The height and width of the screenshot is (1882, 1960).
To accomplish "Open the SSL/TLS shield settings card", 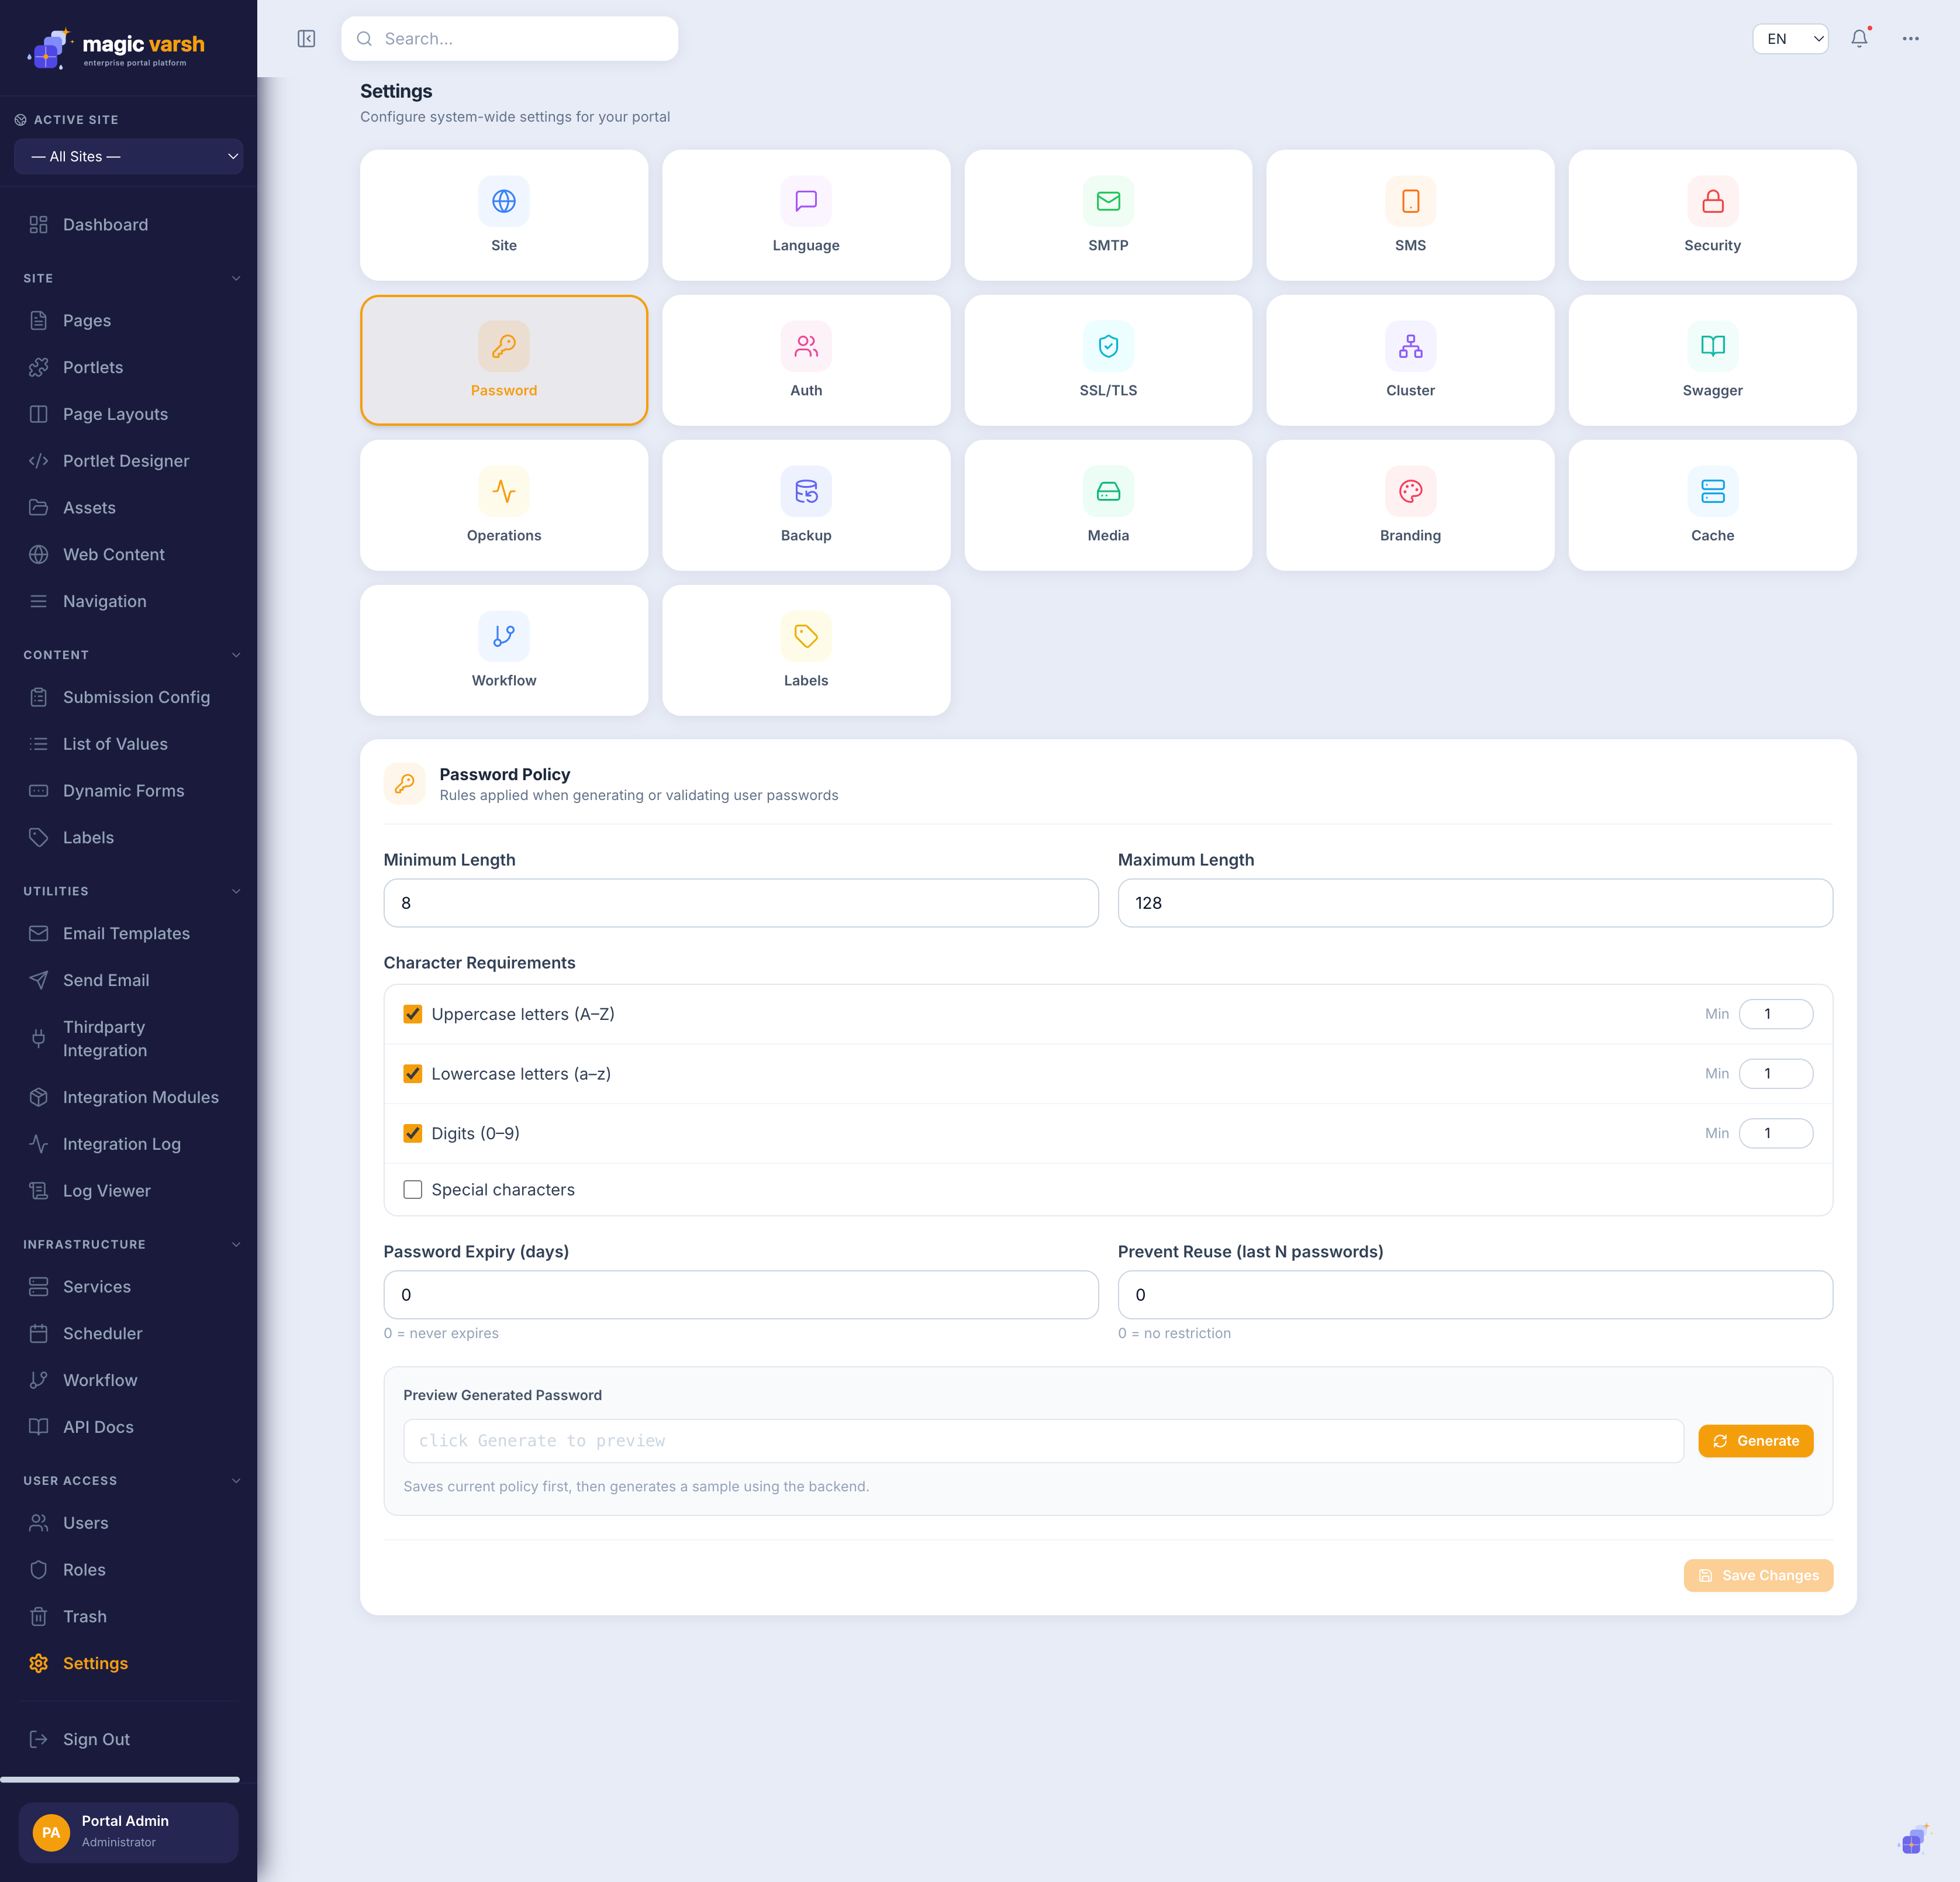I will (1108, 360).
